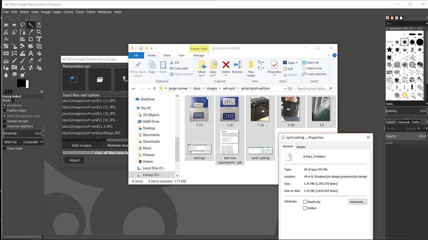This screenshot has height=240, width=428.
Task: Adjust the brush Spacing slider
Action: 407,111
